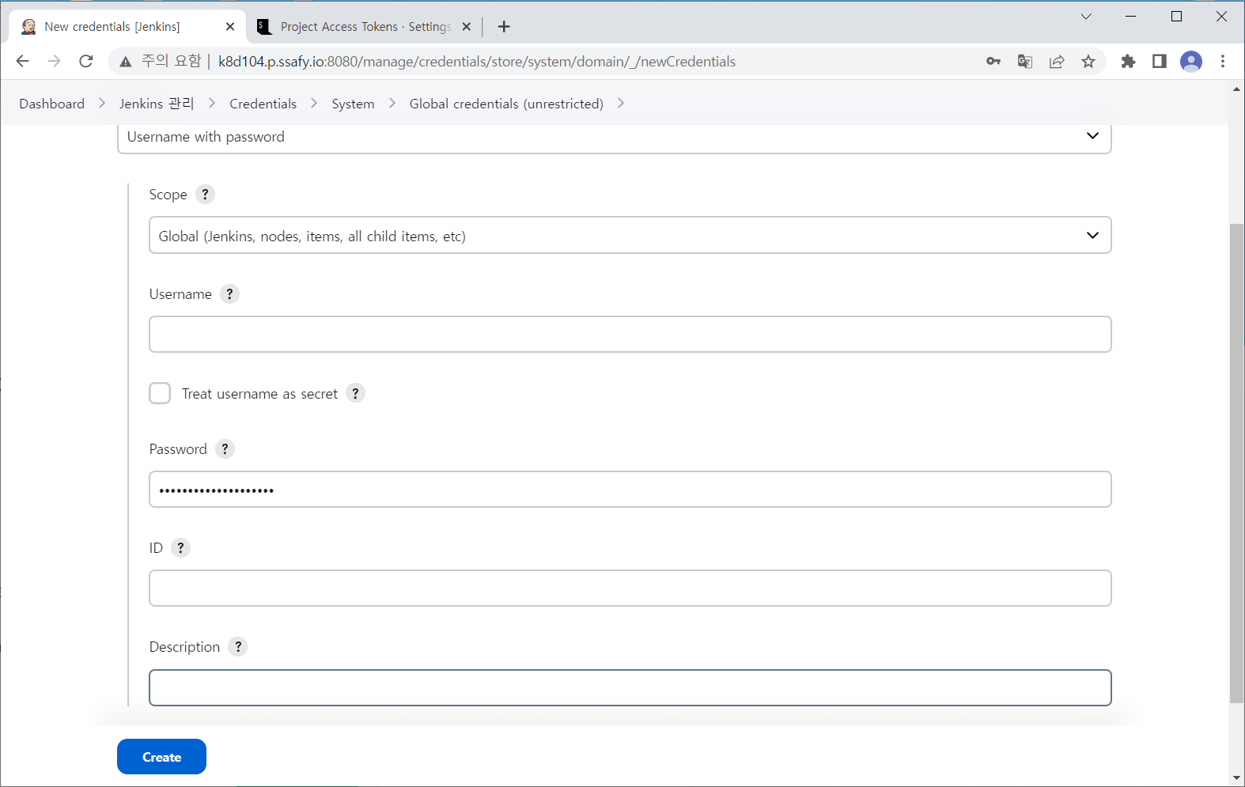Click the ID help question mark icon
The image size is (1245, 787).
[x=180, y=548]
